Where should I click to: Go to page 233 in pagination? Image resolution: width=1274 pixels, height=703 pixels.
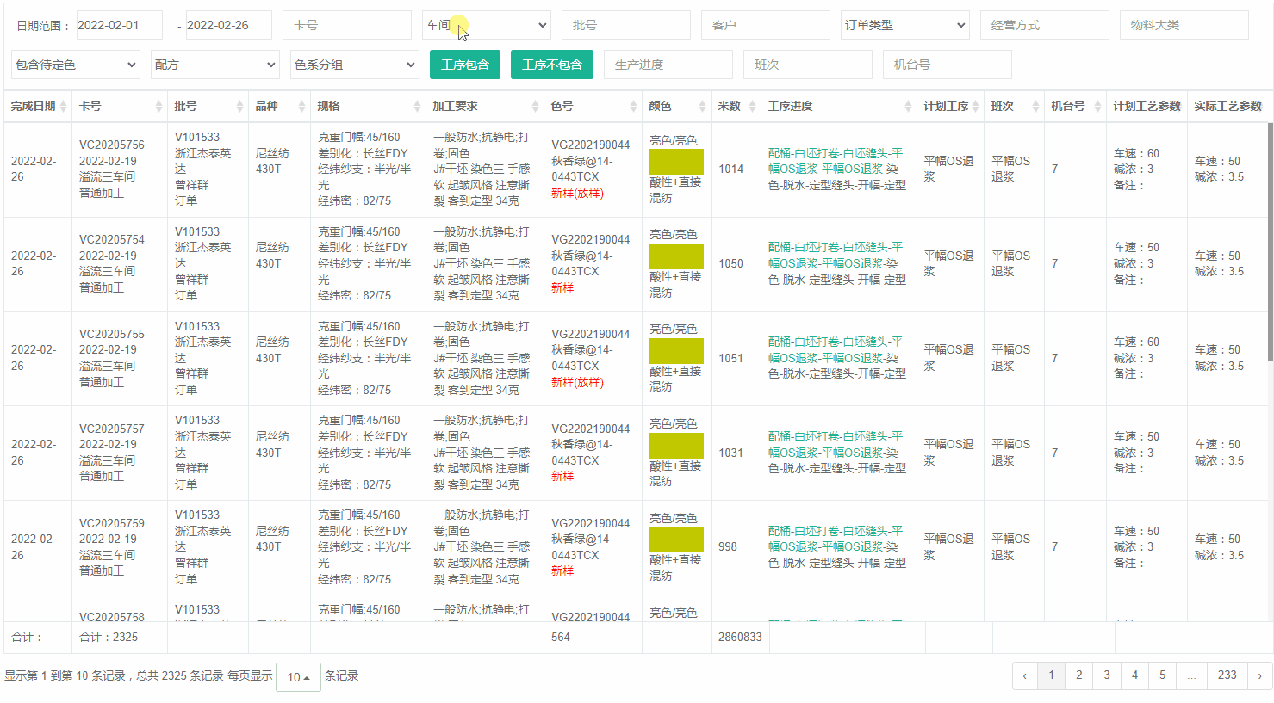(1228, 675)
